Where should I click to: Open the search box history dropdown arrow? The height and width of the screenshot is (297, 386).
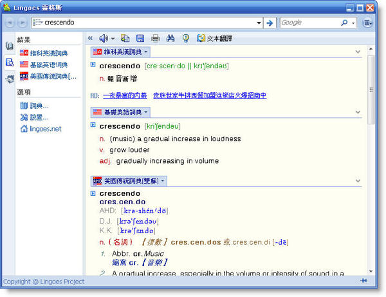(x=259, y=23)
